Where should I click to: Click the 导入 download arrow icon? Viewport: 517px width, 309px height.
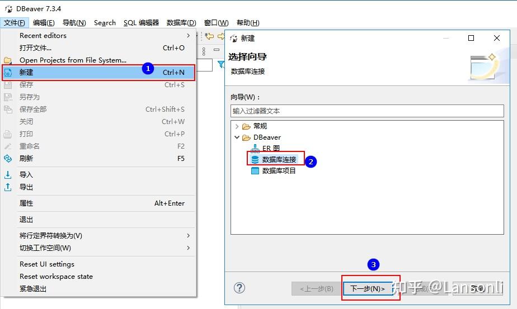click(x=8, y=174)
